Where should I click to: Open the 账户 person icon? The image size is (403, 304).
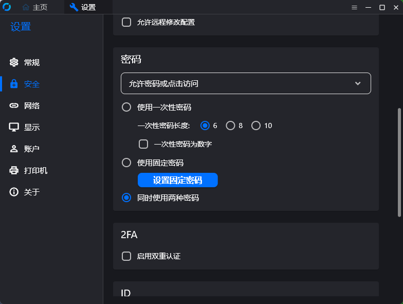point(14,149)
